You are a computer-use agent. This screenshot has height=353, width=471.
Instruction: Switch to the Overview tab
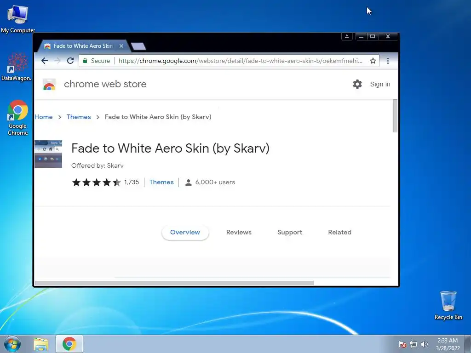pos(185,232)
